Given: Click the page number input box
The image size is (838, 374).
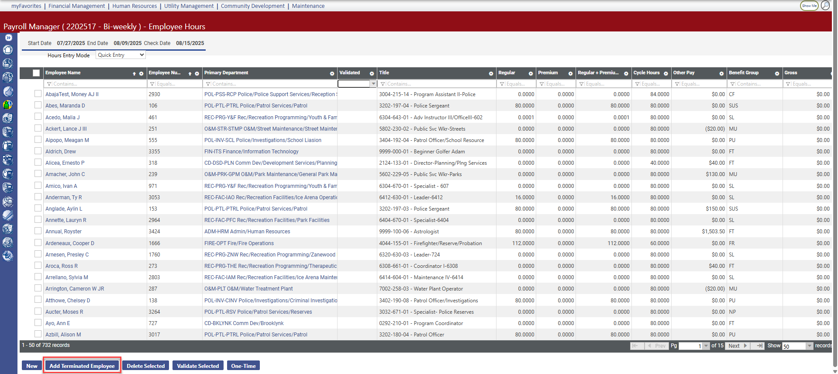Looking at the screenshot, I should (690, 346).
